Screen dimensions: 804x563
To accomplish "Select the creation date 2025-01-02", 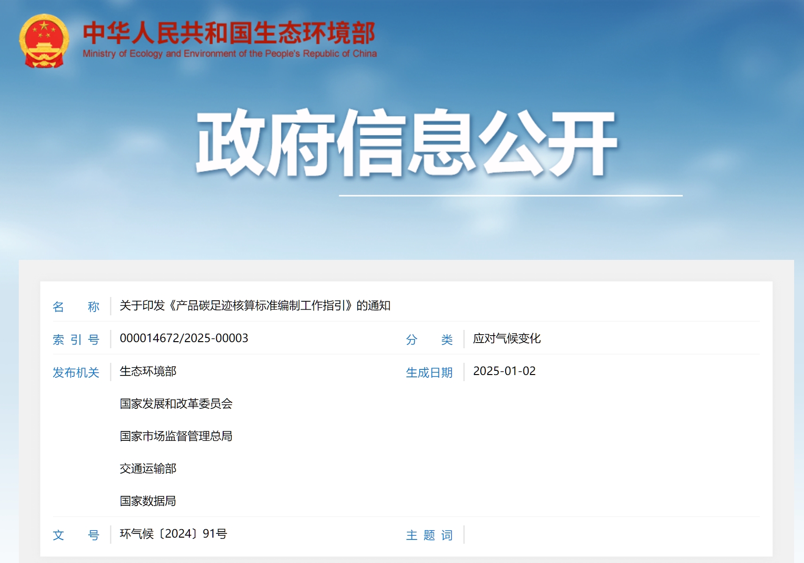I will click(x=504, y=371).
